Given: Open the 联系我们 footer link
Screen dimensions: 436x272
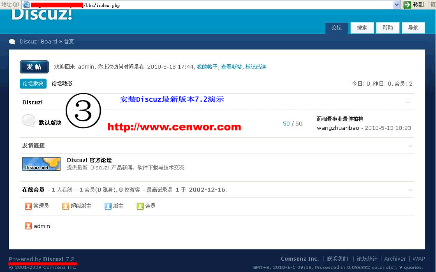Looking at the screenshot, I should point(337,259).
